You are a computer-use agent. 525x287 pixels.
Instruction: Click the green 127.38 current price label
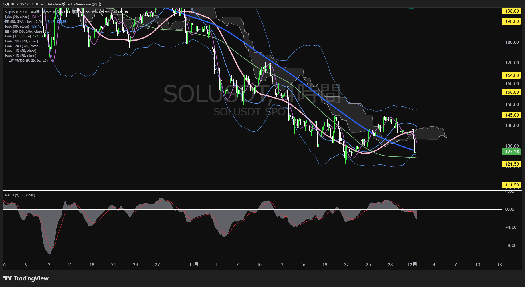[x=512, y=152]
